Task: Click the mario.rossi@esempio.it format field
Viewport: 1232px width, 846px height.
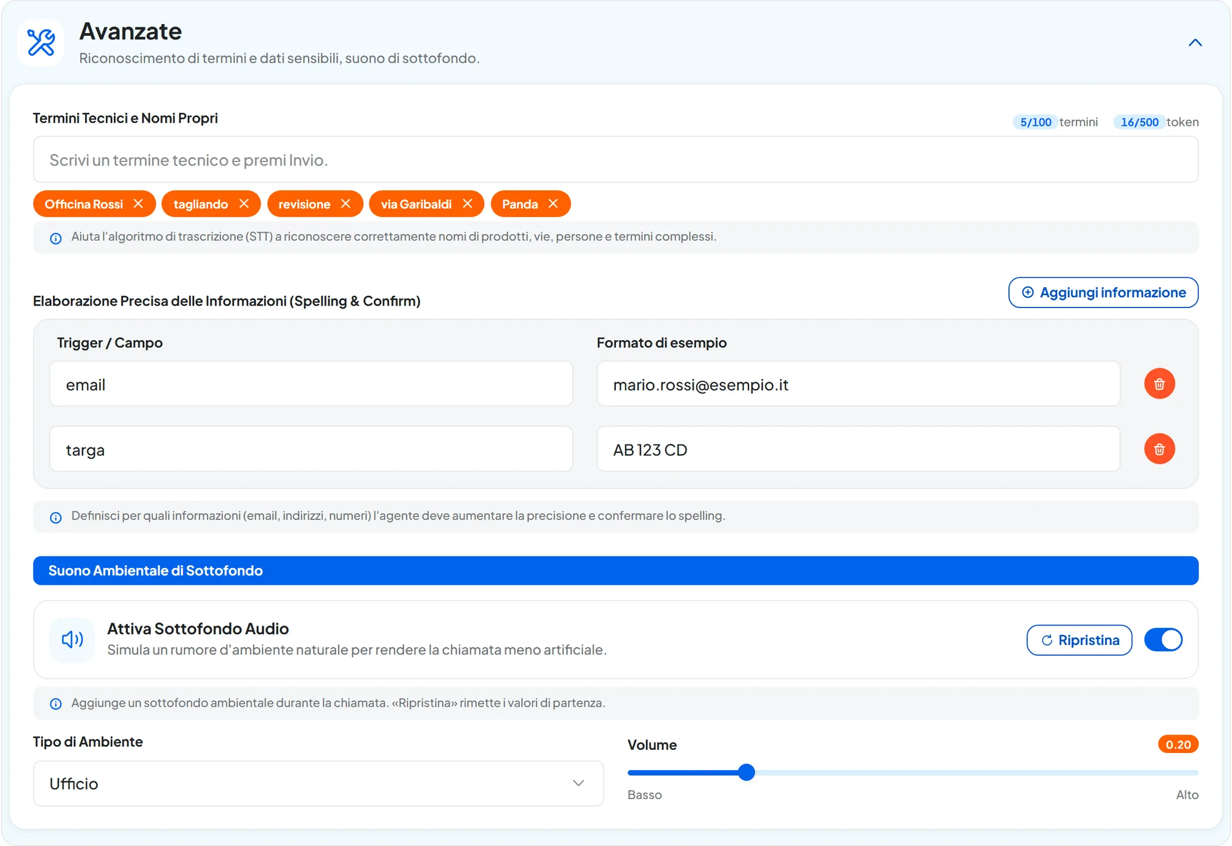Action: 858,384
